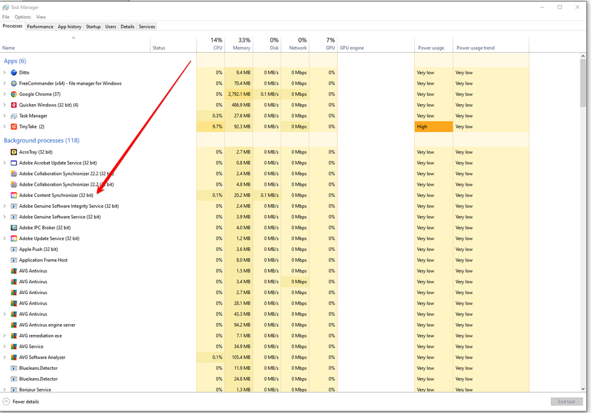
Task: Select the AVG Antivirus row with 28.1 MB
Action: pyautogui.click(x=264, y=304)
